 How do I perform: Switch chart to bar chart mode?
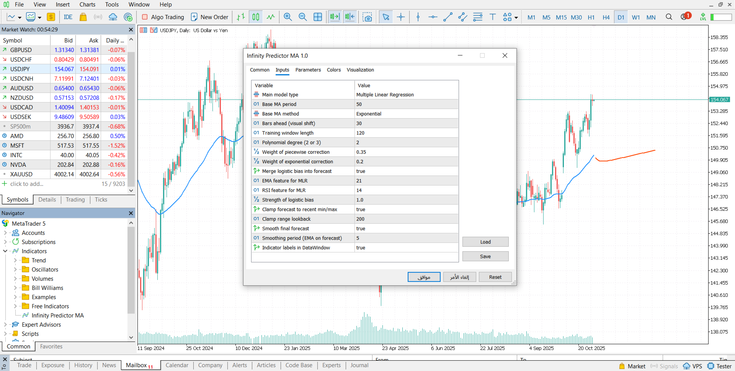coord(241,17)
